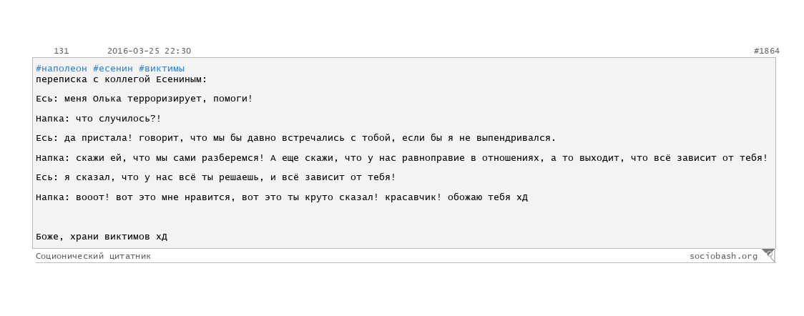Open the #виктимы hashtag
Image resolution: width=804 pixels, height=316 pixels.
tap(162, 69)
